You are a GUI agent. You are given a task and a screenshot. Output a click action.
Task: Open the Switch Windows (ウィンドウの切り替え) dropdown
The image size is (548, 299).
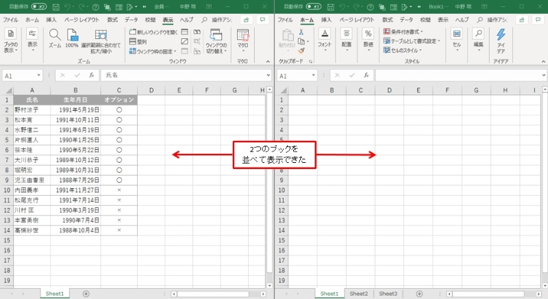[x=216, y=41]
